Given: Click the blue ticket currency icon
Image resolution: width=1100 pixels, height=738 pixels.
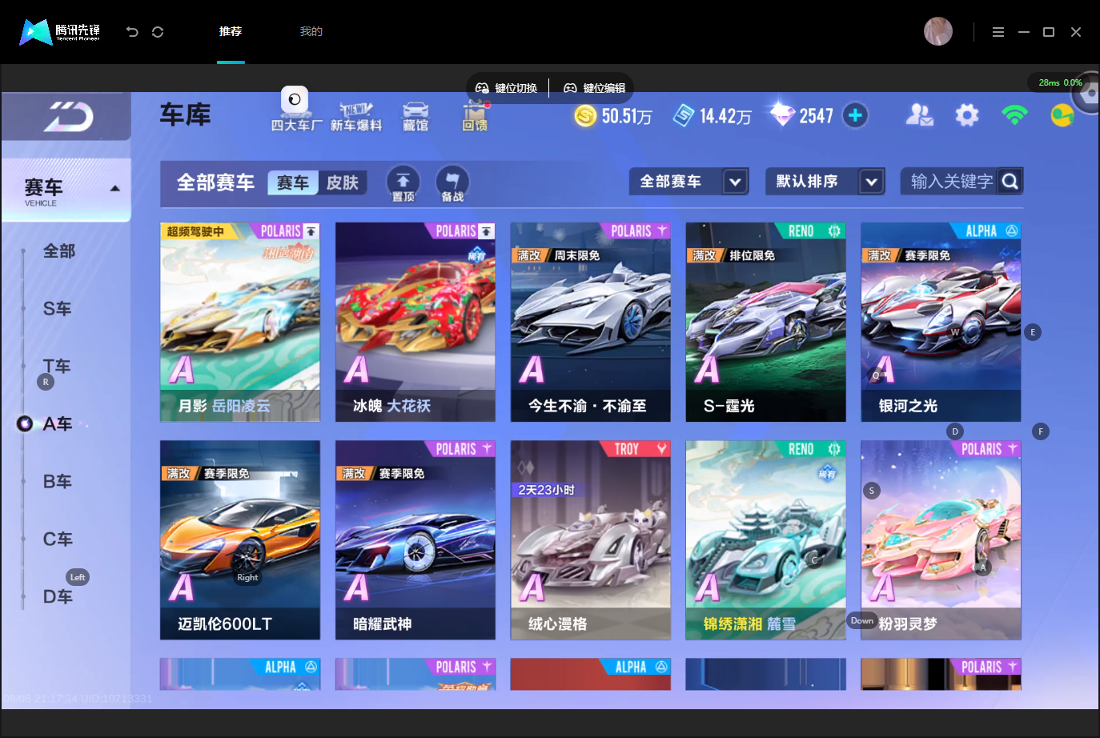Looking at the screenshot, I should 684,116.
